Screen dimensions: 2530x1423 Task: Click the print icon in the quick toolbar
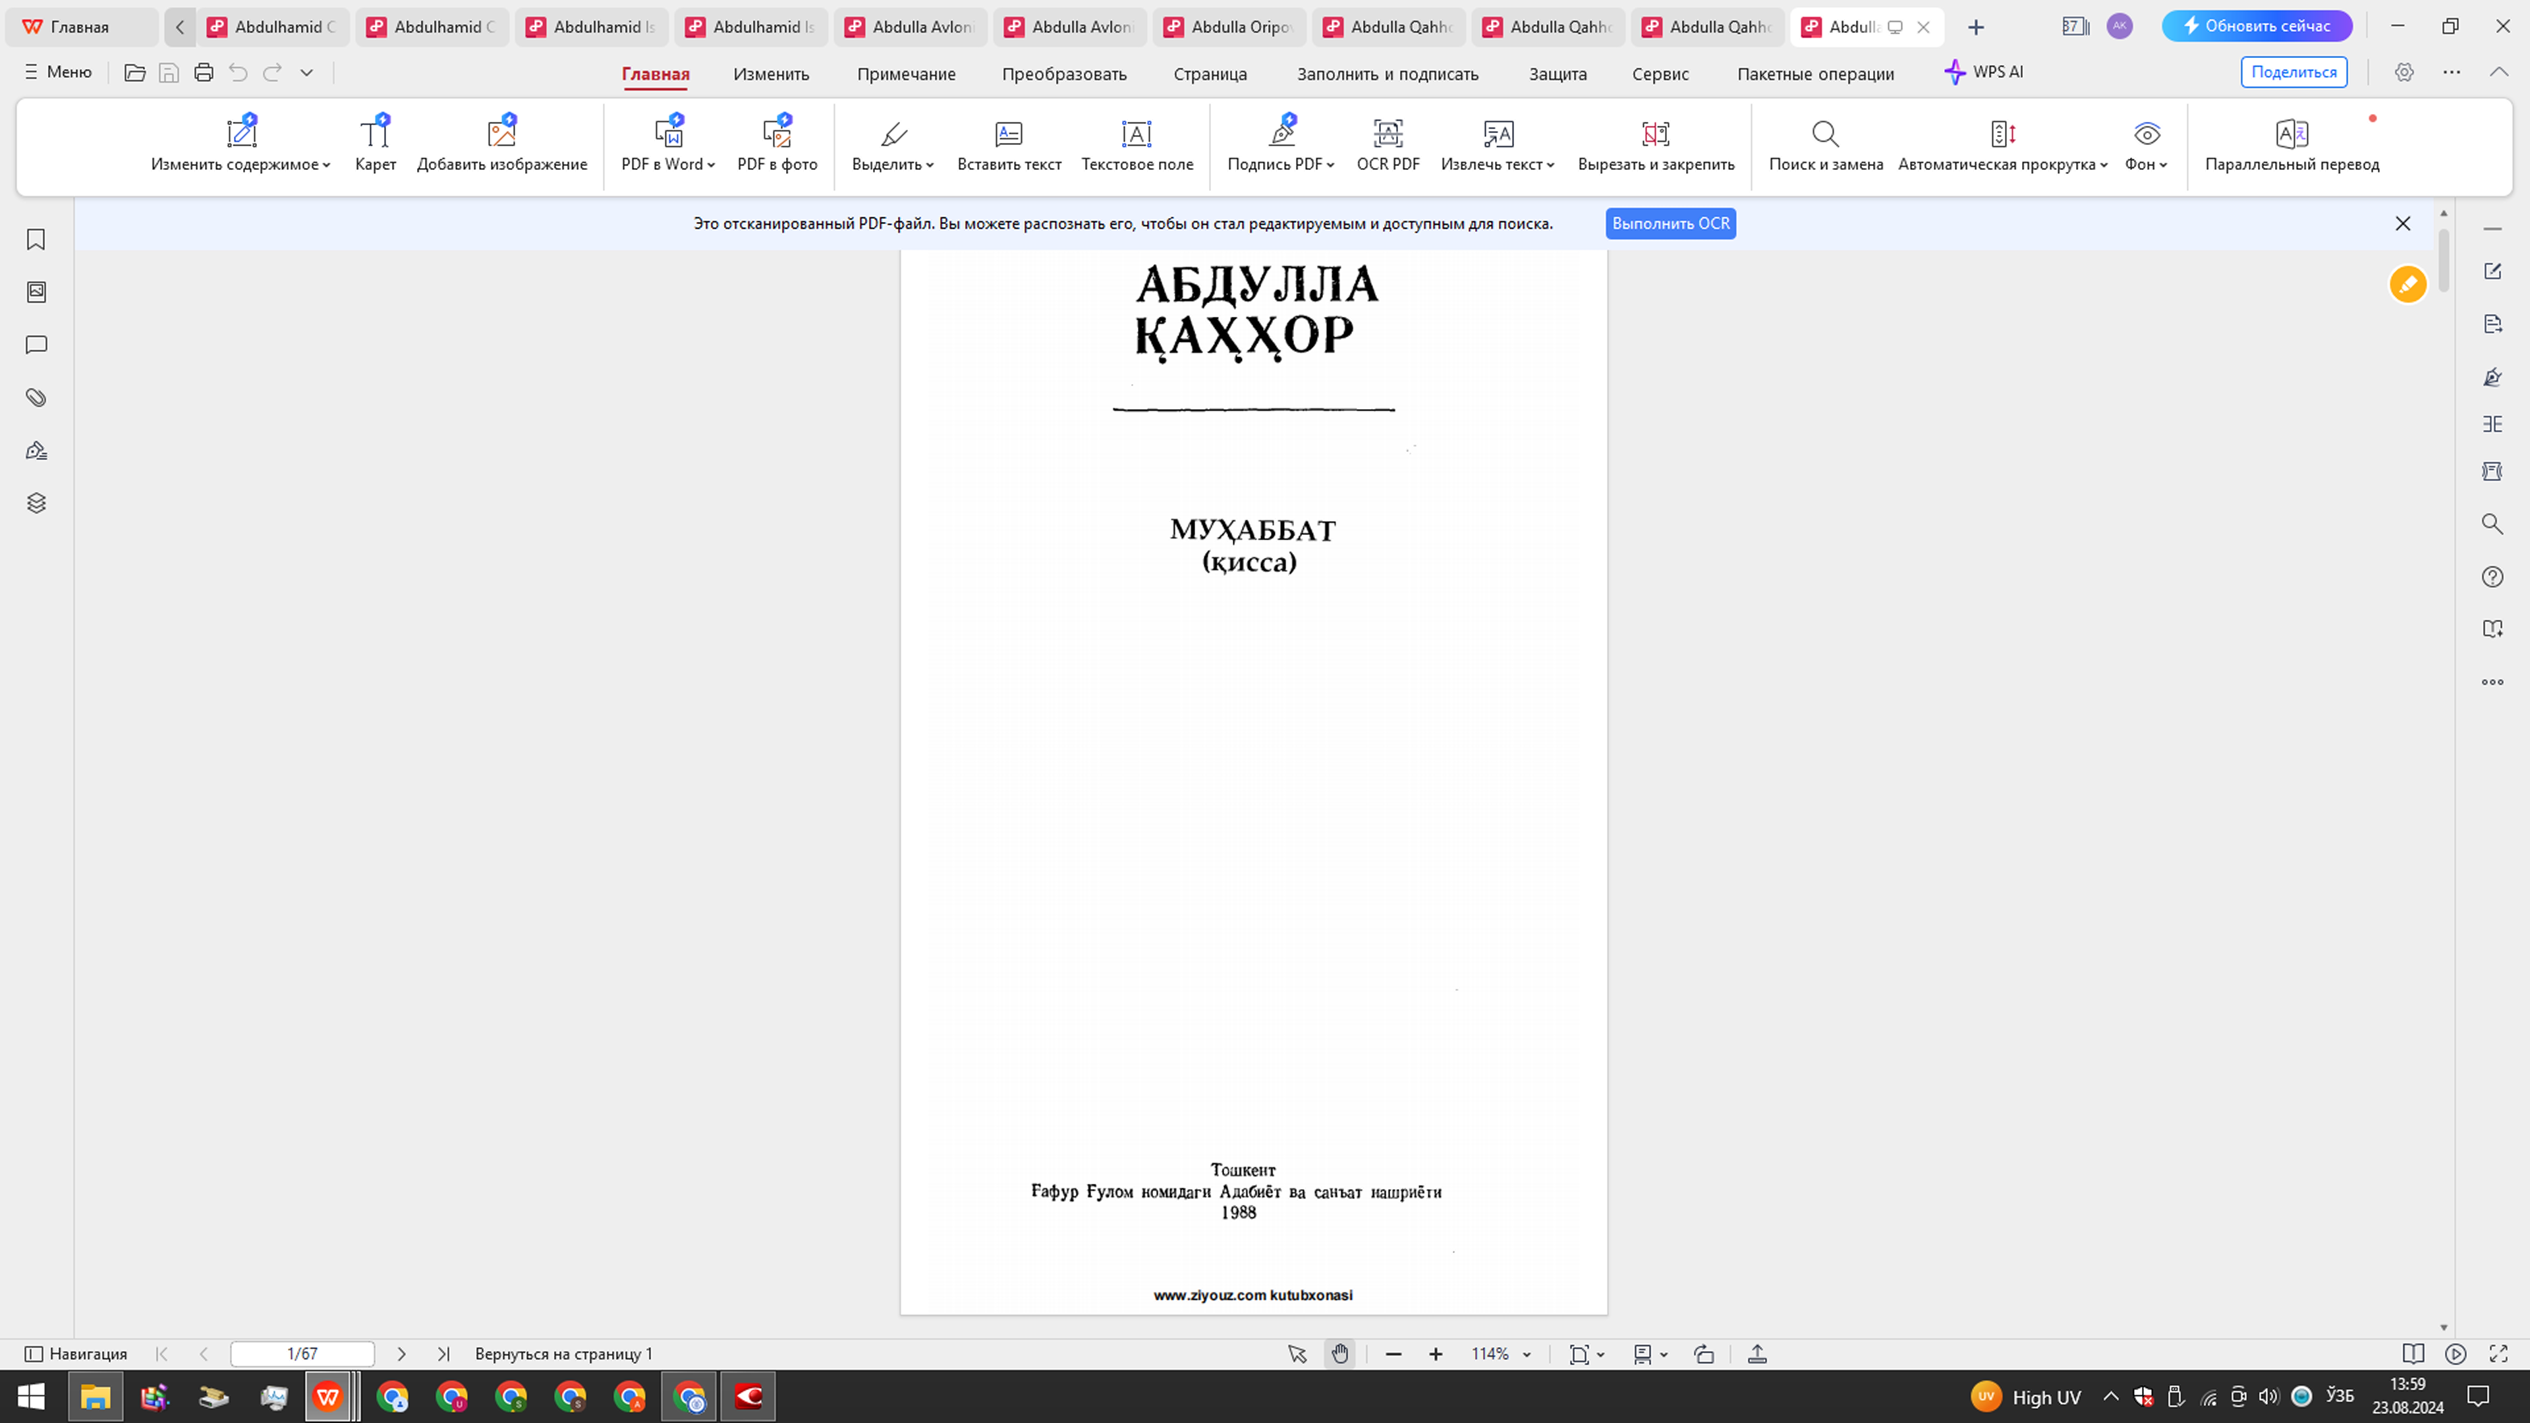(204, 72)
